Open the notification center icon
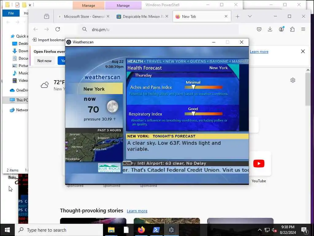 (304, 230)
